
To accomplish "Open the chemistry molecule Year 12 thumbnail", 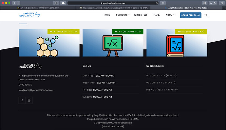I will (x=49, y=43).
